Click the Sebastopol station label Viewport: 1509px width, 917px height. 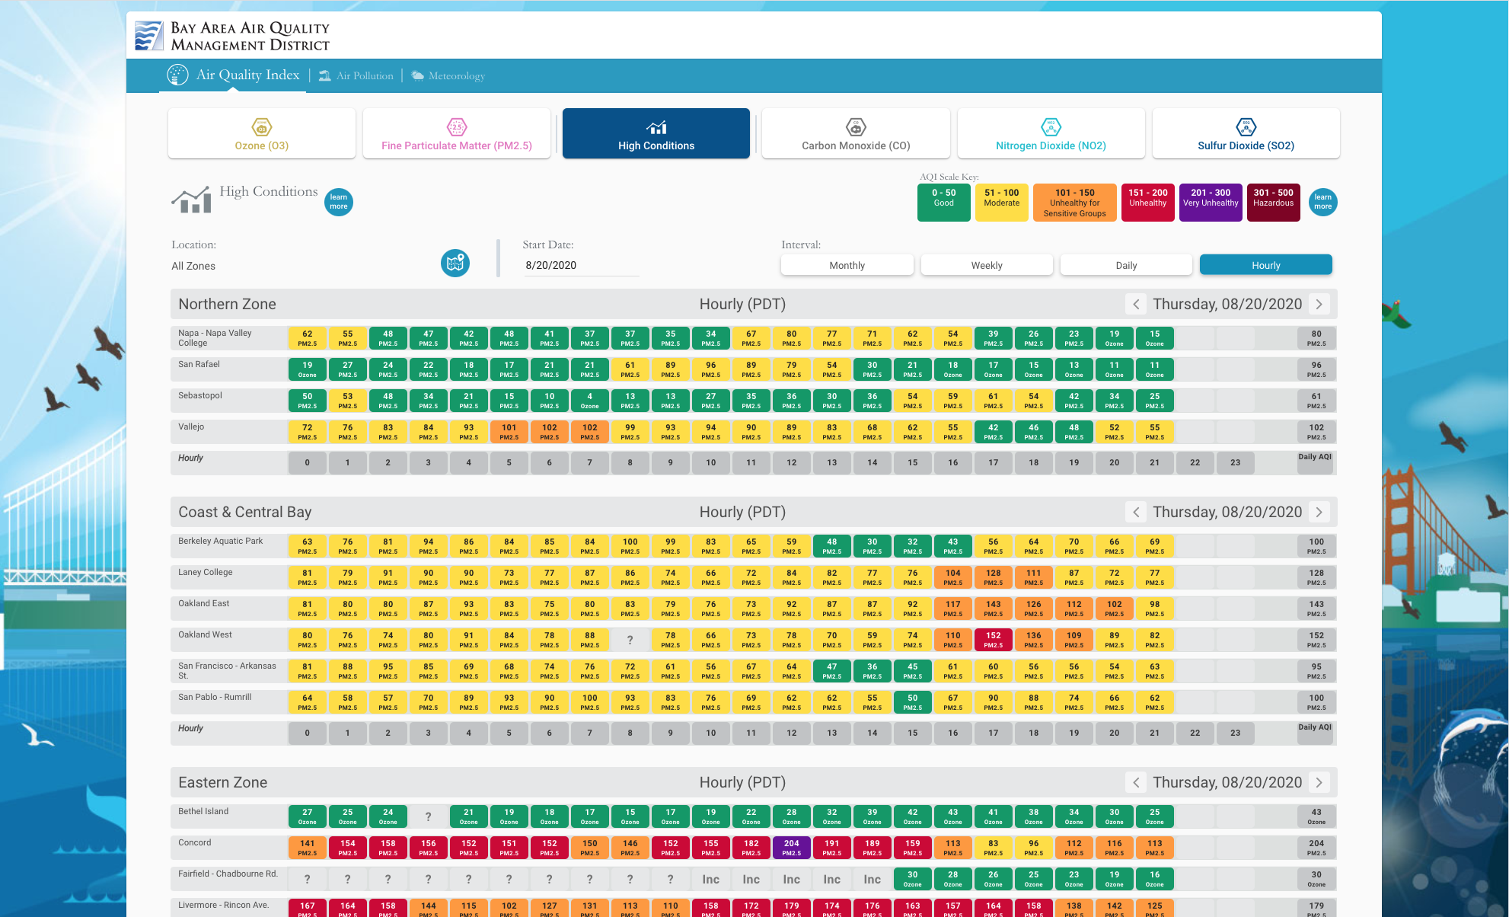[200, 396]
